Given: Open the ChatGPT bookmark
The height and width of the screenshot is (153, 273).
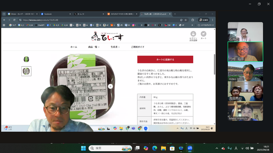Looking at the screenshot, I should pyautogui.click(x=40, y=25).
